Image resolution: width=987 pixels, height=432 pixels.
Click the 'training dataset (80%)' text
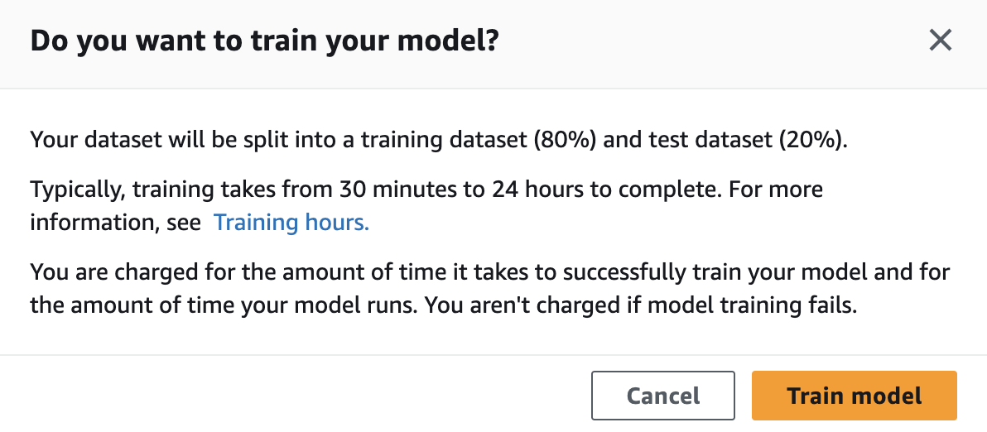tap(479, 140)
